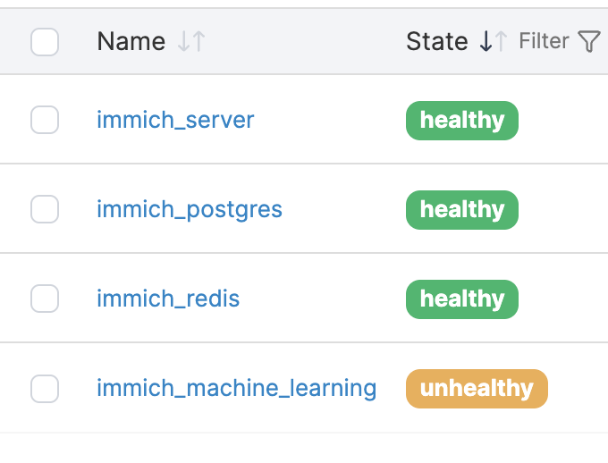Select the immich_server row checkbox
The height and width of the screenshot is (463, 608).
click(x=45, y=120)
